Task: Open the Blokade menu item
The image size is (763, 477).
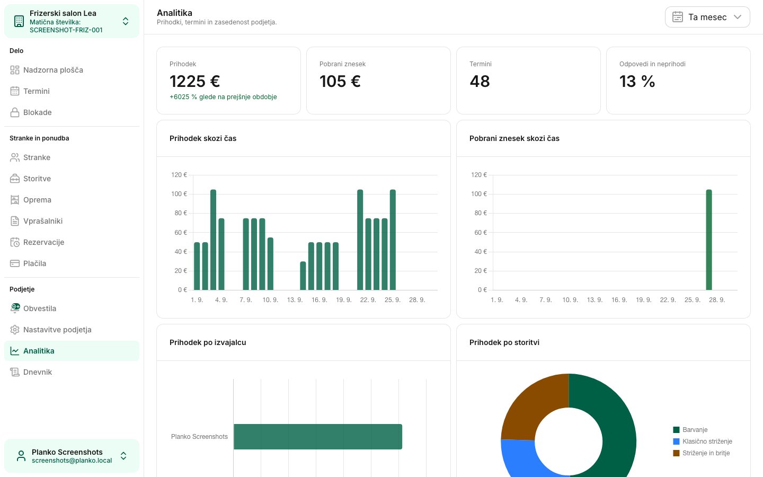Action: pos(72,112)
